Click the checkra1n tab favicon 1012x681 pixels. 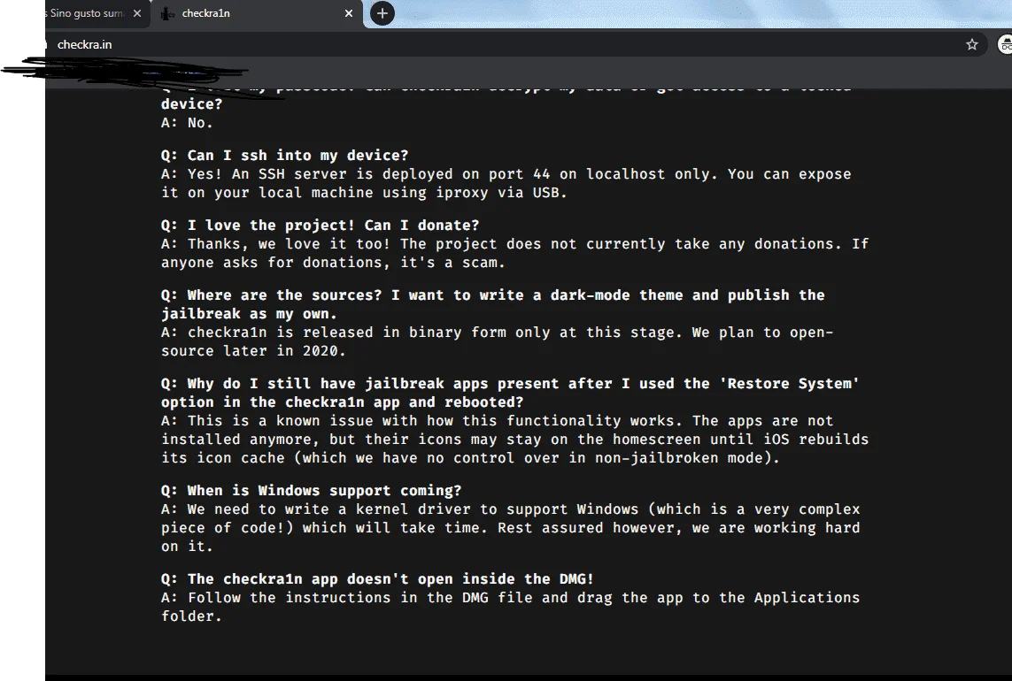click(x=167, y=13)
